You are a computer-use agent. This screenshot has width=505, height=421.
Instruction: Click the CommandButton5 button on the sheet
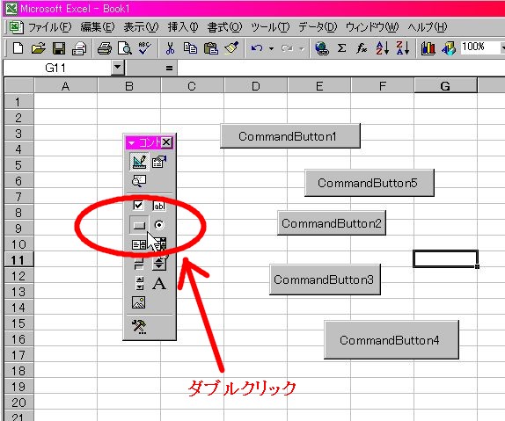click(x=370, y=183)
